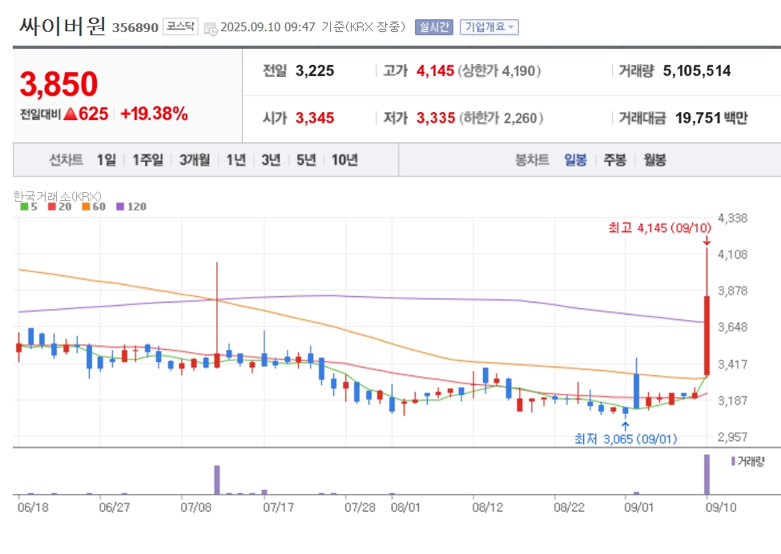Select the 10년 chart range
Screen dimensions: 781x554
(x=344, y=160)
